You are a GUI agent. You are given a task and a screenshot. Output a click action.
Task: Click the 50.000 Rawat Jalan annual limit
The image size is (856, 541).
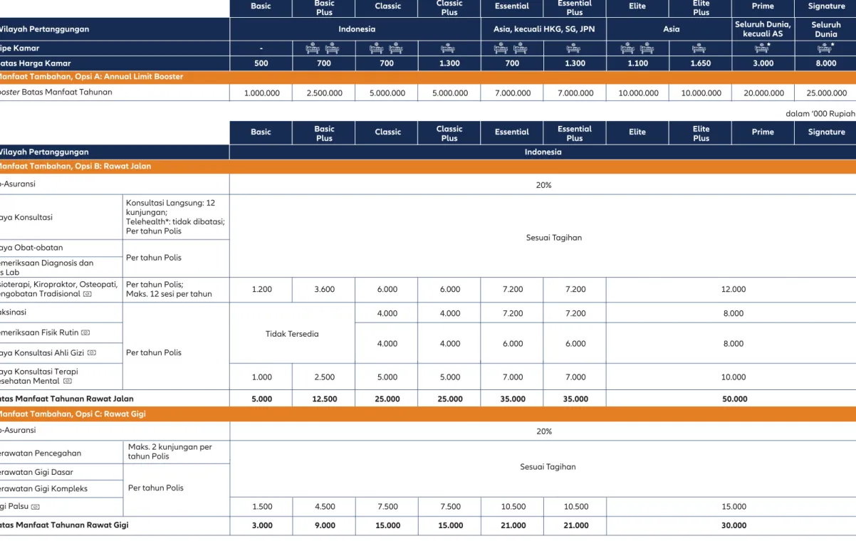click(x=734, y=399)
